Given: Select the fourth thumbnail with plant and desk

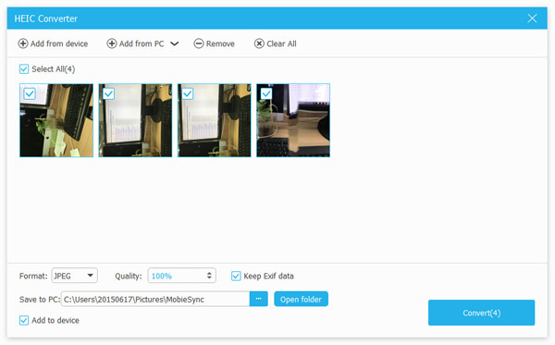Looking at the screenshot, I should 293,120.
